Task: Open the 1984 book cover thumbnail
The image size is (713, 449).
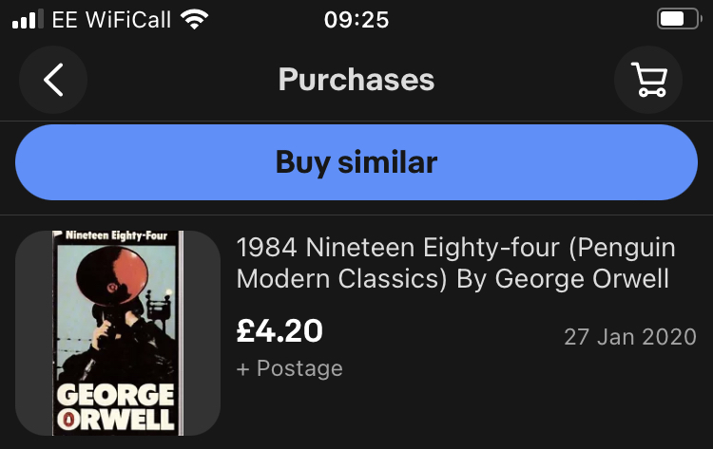Action: [x=118, y=332]
